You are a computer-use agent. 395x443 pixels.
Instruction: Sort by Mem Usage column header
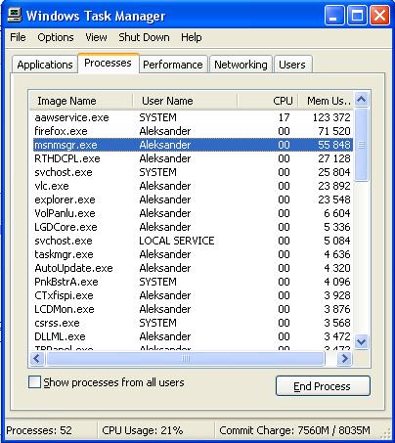click(326, 101)
